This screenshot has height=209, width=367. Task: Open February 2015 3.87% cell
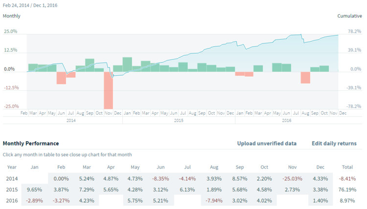point(61,189)
